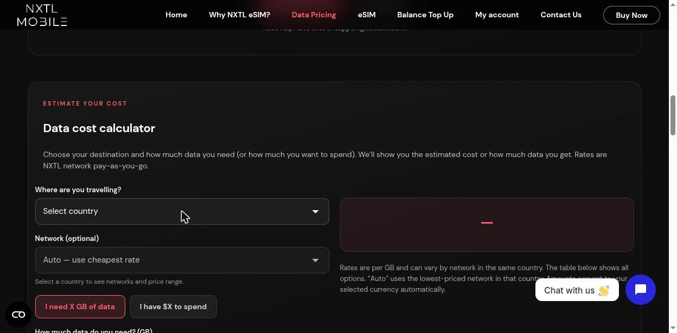677x333 pixels.
Task: Click the Chat with us bubble
Action: pos(577,290)
